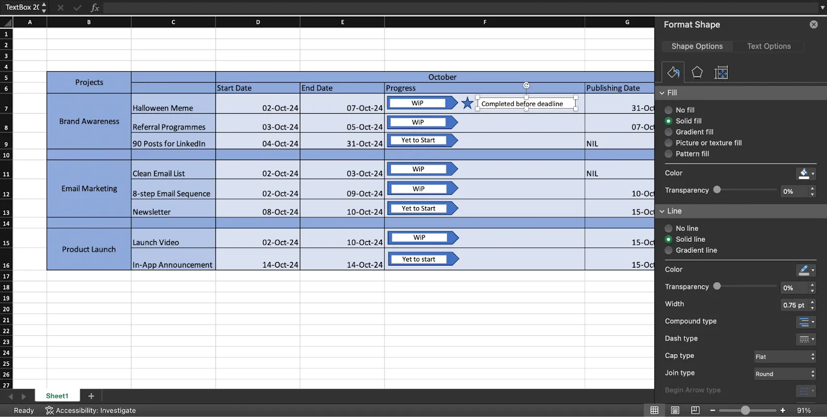This screenshot has height=417, width=827.
Task: Click the line Width input field
Action: [793, 305]
